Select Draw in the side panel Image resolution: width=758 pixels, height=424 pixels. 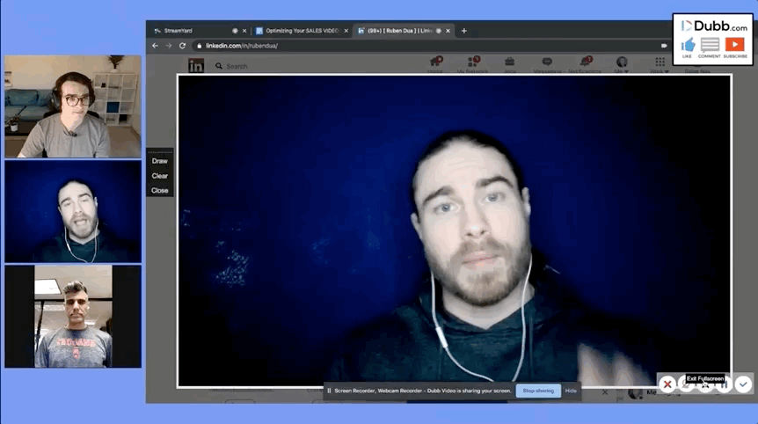pos(159,161)
